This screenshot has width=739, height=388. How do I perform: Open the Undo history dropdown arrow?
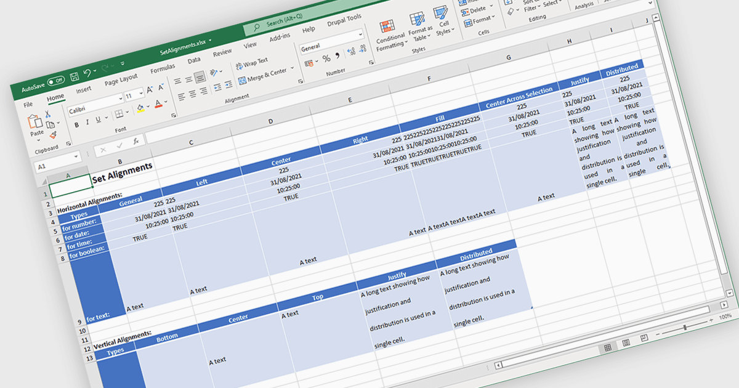(x=95, y=72)
